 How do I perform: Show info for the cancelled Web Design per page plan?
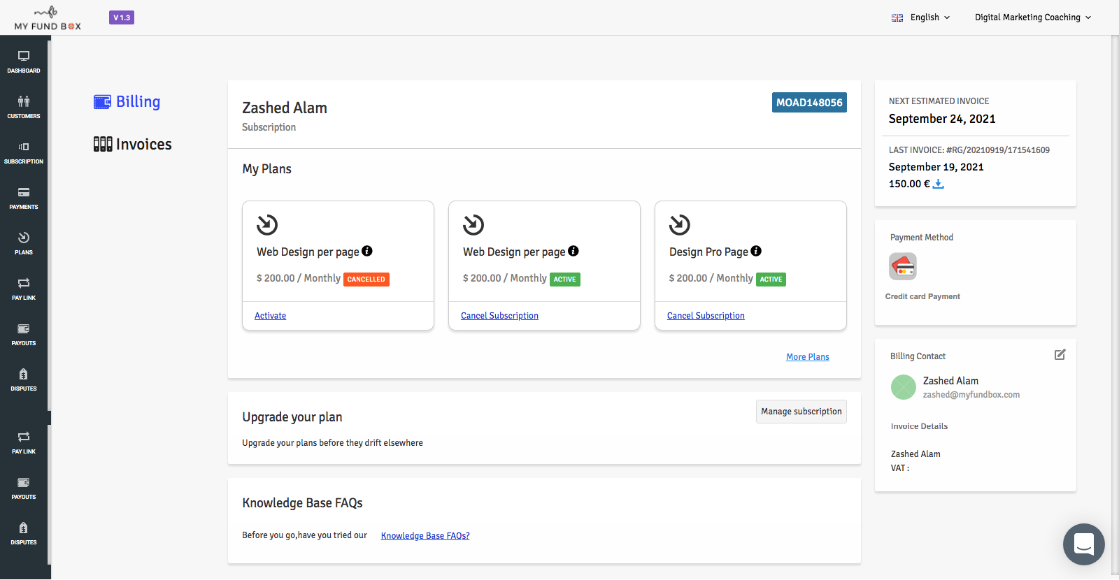pyautogui.click(x=367, y=251)
